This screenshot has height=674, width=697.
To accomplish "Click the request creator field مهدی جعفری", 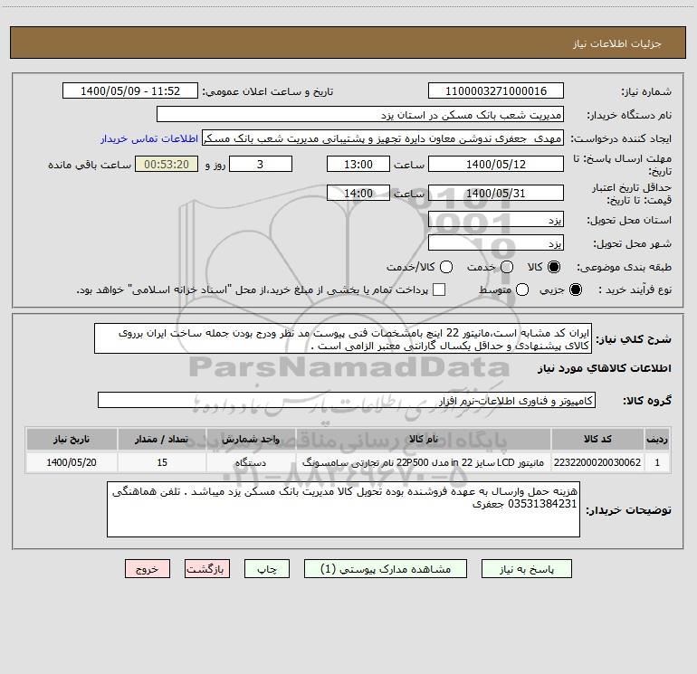I will tap(383, 138).
